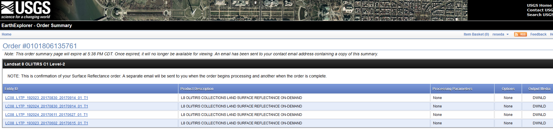553x129 pixels.
Task: Click the Product Description column header
Action: [x=197, y=89]
